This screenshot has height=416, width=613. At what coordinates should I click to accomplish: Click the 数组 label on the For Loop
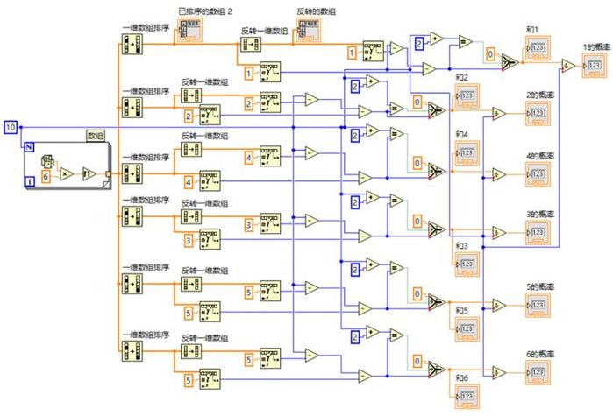pyautogui.click(x=94, y=135)
